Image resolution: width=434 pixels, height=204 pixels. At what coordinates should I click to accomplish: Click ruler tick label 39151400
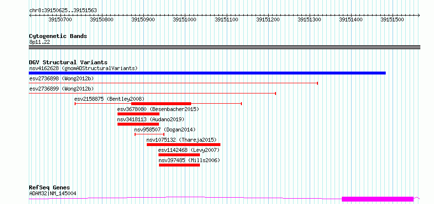pyautogui.click(x=351, y=19)
